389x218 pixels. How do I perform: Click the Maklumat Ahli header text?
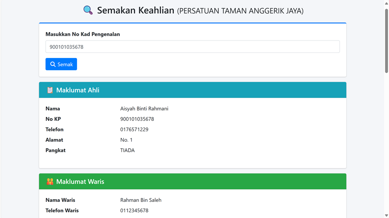tap(78, 90)
